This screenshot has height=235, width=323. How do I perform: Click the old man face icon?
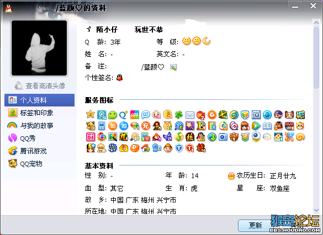point(168,148)
